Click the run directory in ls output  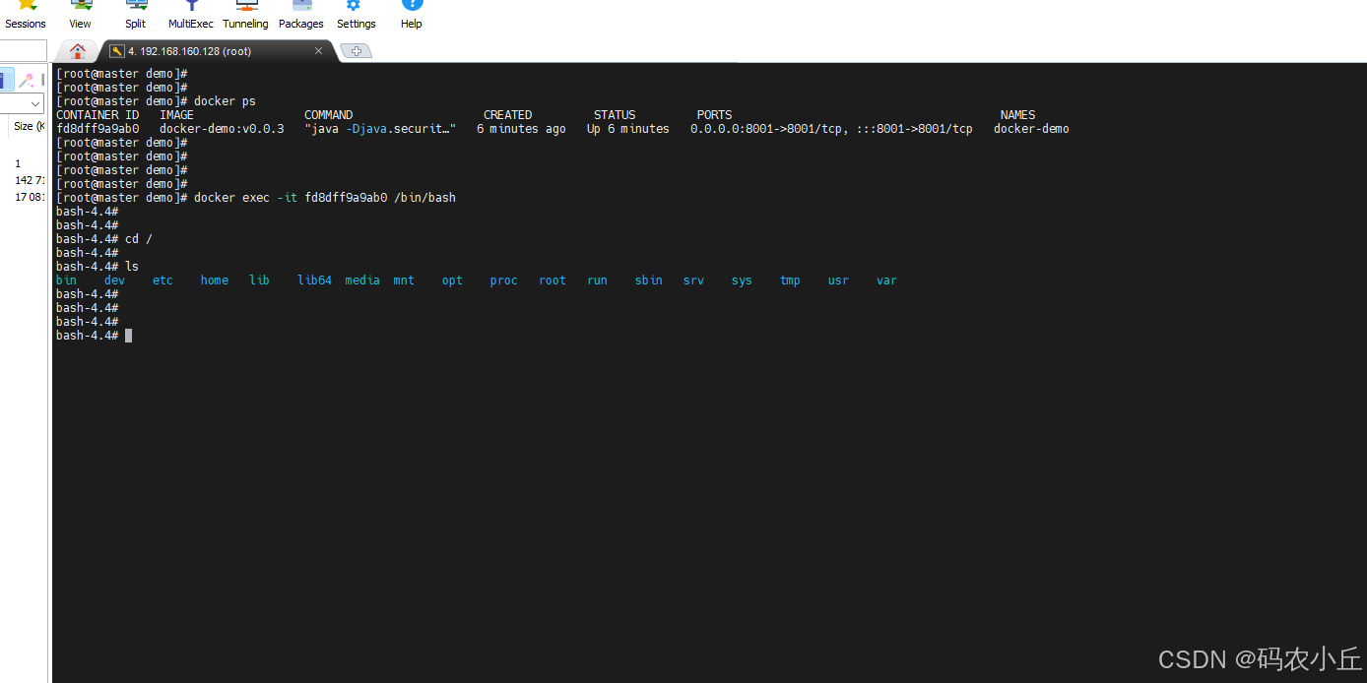597,280
